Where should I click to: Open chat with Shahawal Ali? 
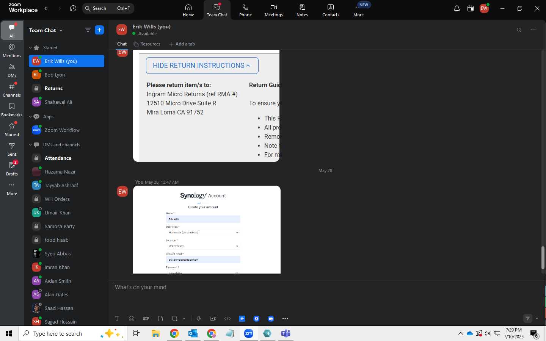[x=66, y=102]
